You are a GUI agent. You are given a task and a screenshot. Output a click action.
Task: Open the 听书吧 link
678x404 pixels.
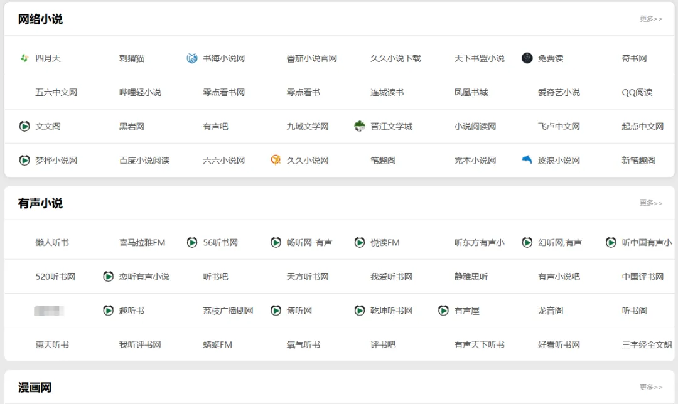point(216,277)
